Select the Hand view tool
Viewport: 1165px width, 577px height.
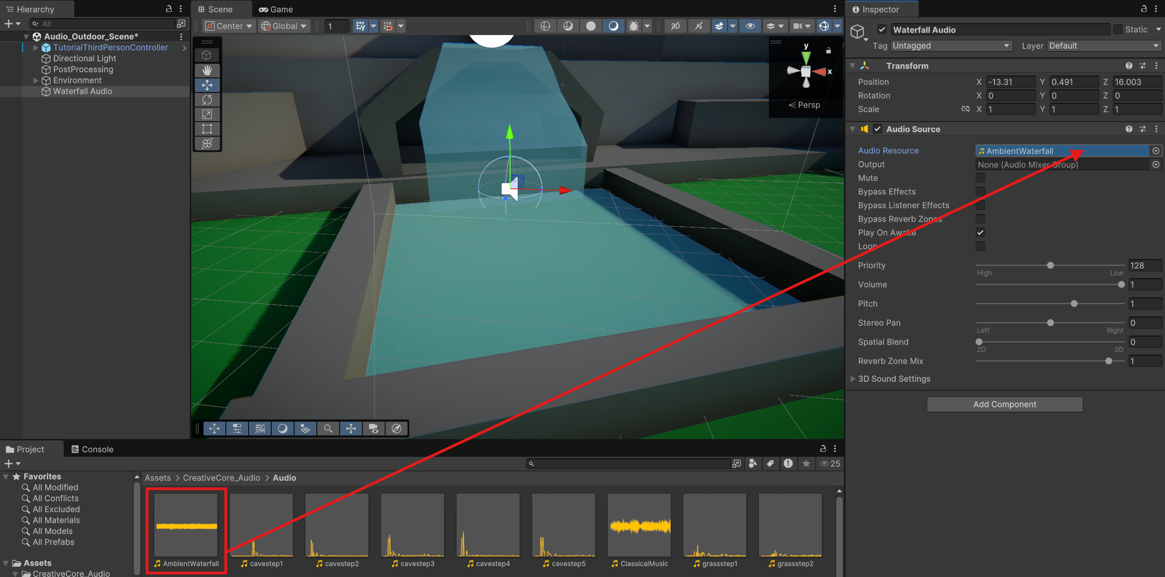207,70
